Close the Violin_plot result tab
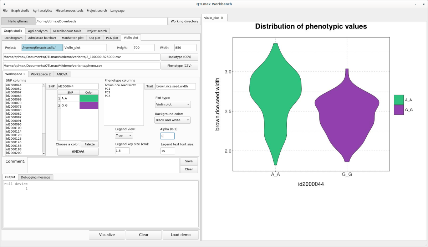428x247 pixels. click(222, 18)
